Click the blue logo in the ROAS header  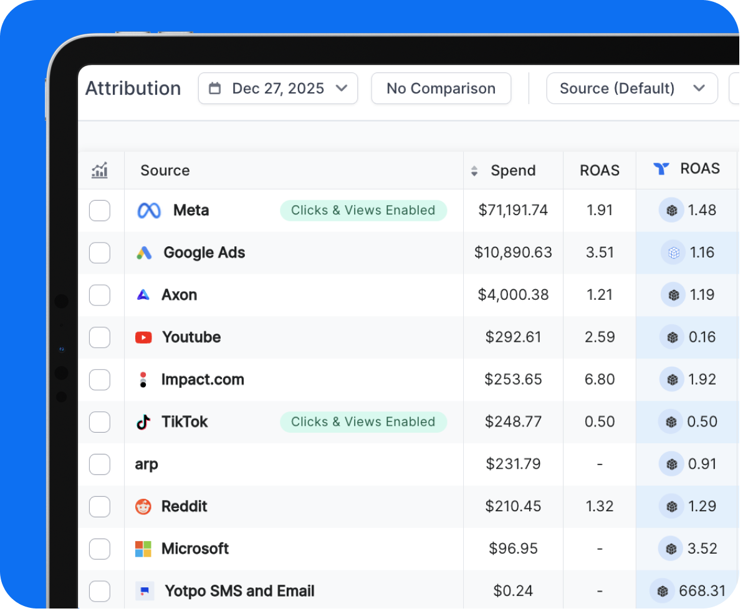tap(661, 168)
